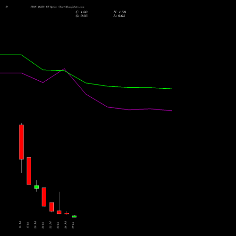Click the 17 Jul date axis label
The width and height of the screenshot is (236, 236).
click(x=28, y=225)
